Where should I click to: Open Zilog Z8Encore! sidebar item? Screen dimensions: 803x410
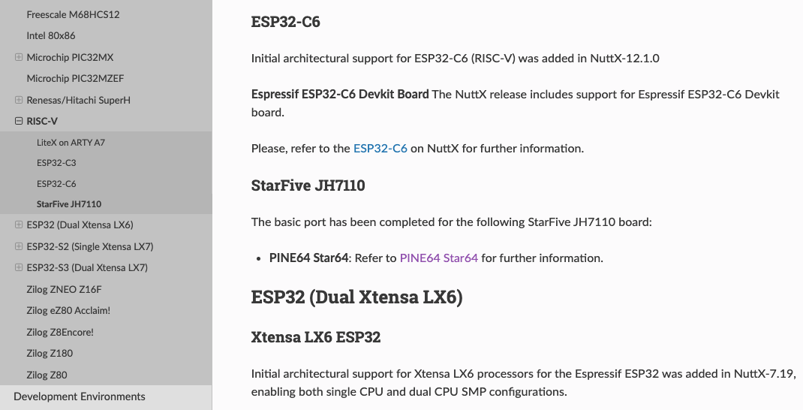coord(61,332)
